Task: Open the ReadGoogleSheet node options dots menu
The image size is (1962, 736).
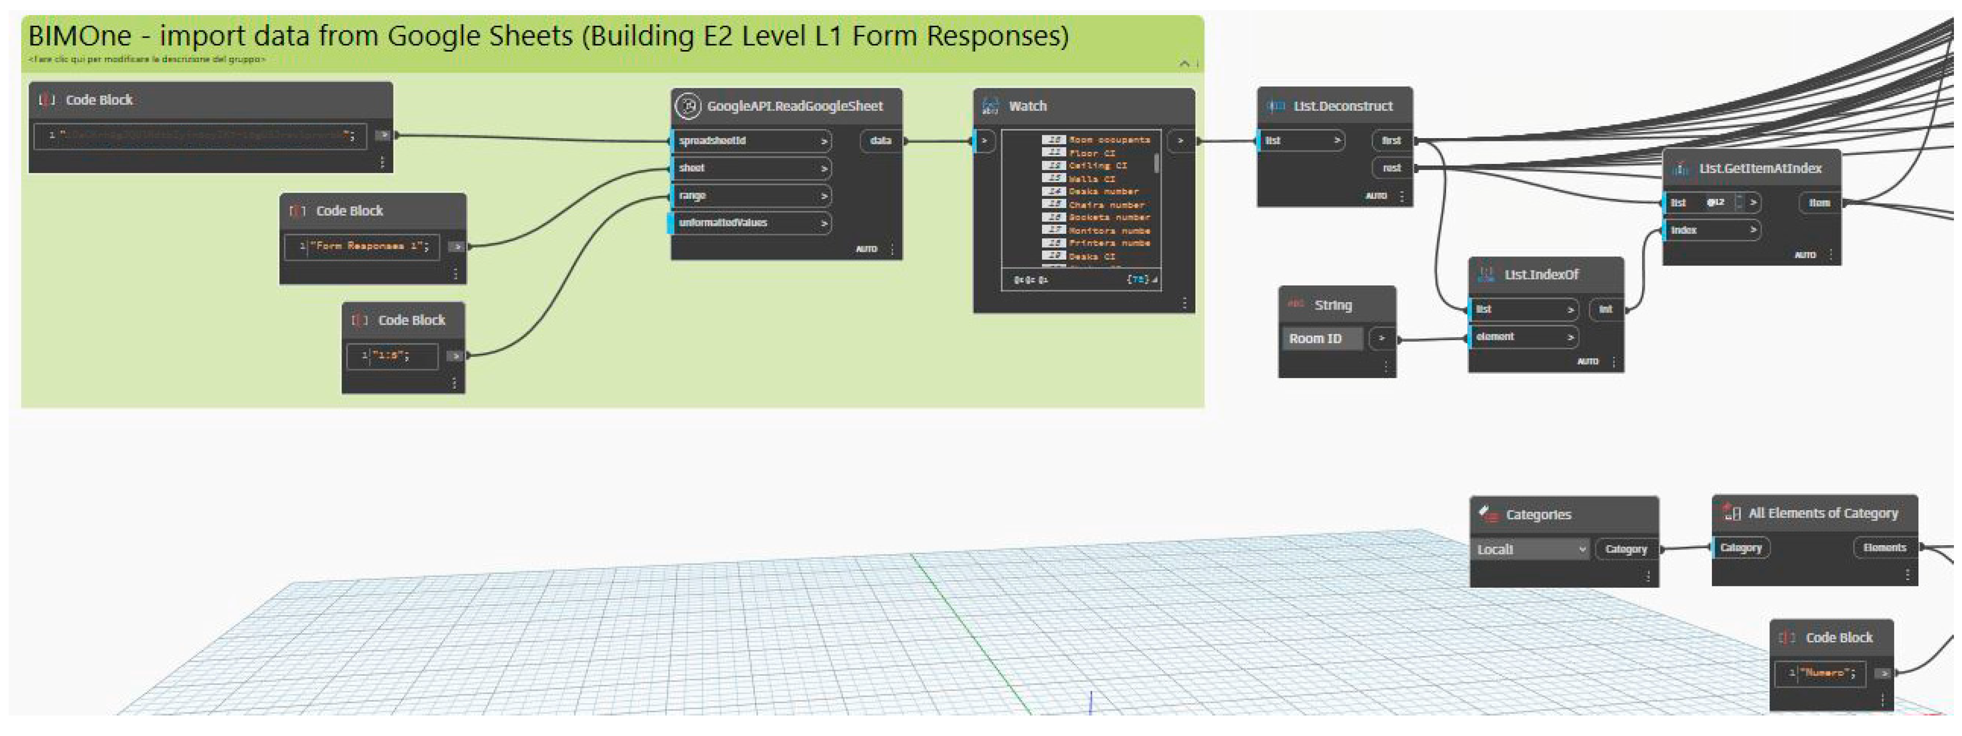Action: point(892,249)
